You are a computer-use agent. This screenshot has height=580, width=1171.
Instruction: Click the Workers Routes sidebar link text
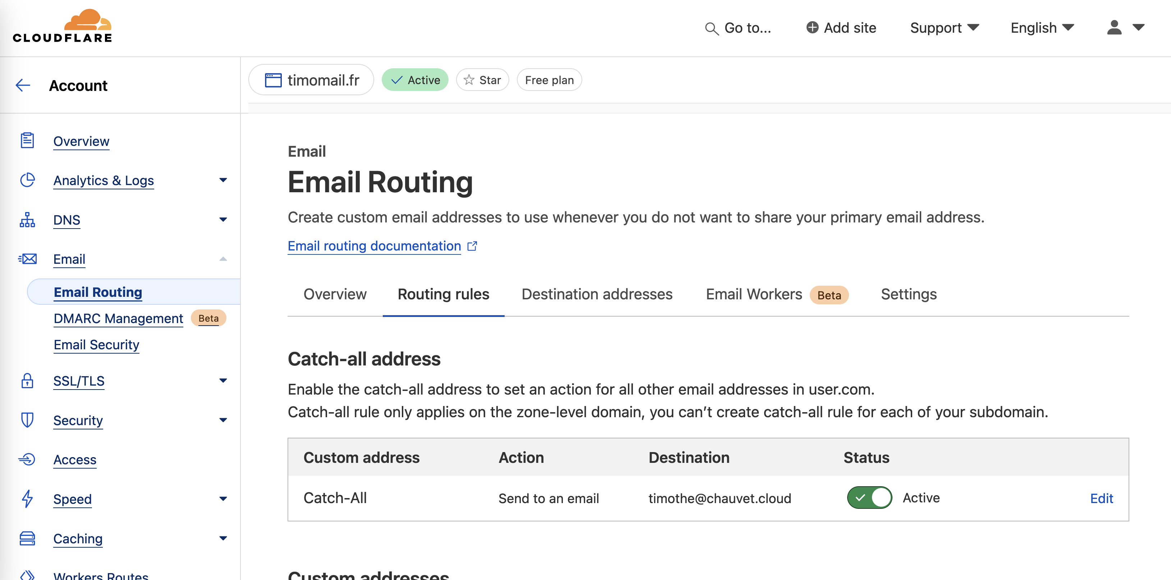[x=101, y=575]
